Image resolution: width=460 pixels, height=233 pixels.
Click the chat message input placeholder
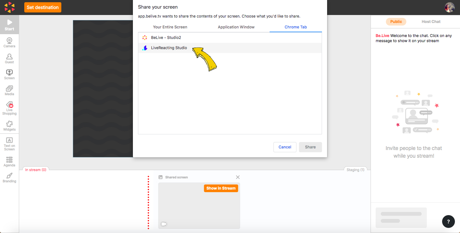[401, 217]
